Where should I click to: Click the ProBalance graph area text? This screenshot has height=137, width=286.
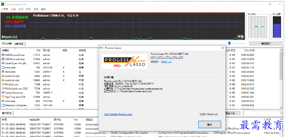tap(56, 16)
